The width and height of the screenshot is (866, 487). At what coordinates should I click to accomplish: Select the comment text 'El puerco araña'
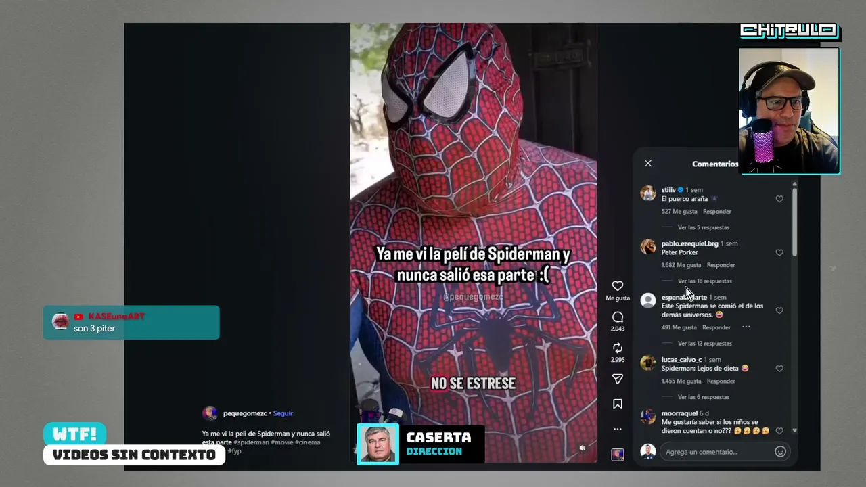685,199
